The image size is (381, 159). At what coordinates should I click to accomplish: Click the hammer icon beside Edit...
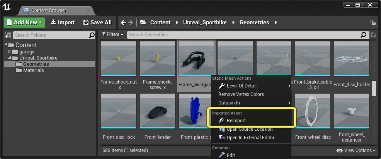[221, 155]
